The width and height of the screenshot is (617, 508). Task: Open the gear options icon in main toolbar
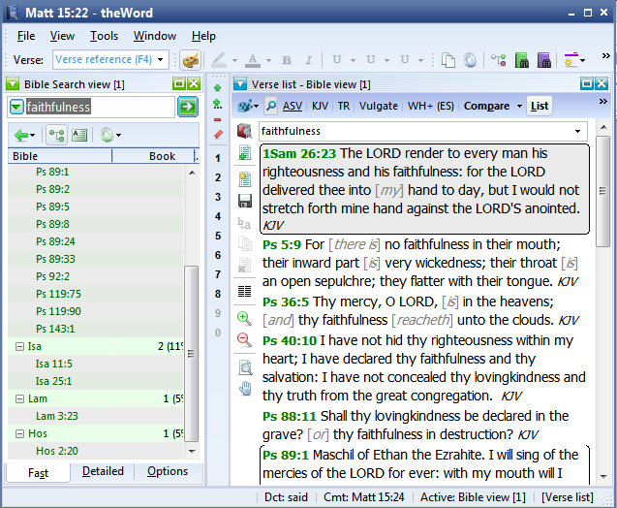coord(470,60)
